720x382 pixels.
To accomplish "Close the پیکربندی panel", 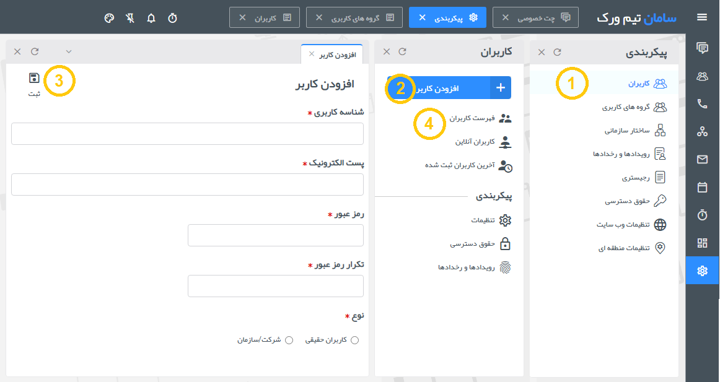I will click(542, 52).
